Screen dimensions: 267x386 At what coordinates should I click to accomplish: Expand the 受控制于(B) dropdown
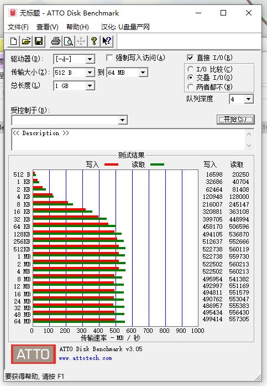pyautogui.click(x=122, y=120)
